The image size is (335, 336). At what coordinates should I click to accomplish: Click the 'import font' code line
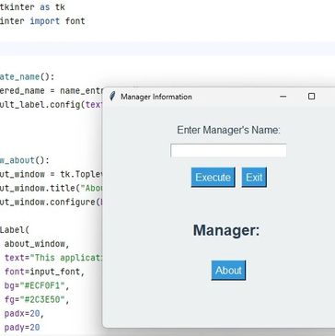pyautogui.click(x=42, y=21)
